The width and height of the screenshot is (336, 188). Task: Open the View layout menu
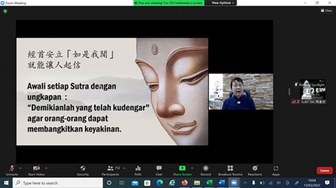(325, 10)
